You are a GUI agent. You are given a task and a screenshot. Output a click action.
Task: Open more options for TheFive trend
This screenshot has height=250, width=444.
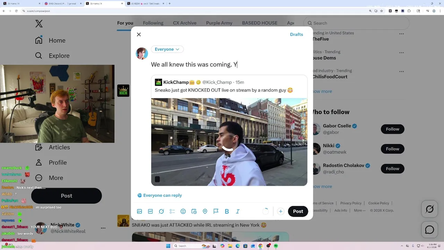pyautogui.click(x=401, y=34)
